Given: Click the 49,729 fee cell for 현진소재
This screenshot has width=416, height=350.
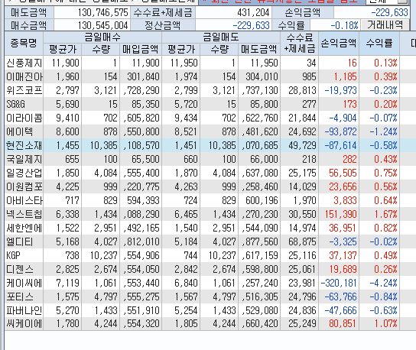Looking at the screenshot, I should tap(299, 145).
